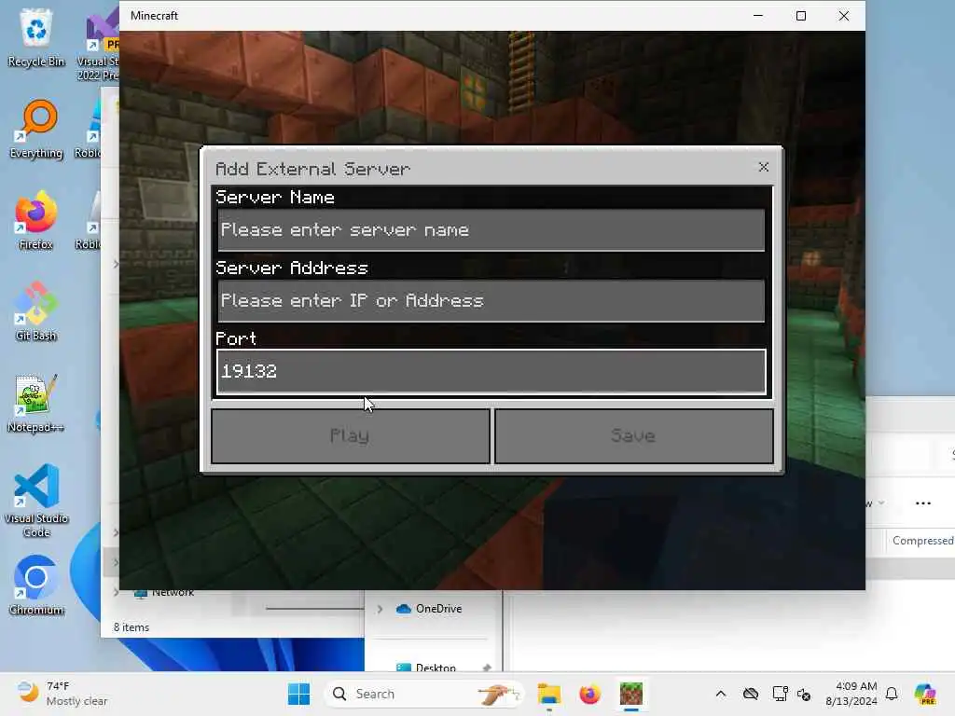955x716 pixels.
Task: Select the Firefox desktop shortcut
Action: (x=36, y=220)
